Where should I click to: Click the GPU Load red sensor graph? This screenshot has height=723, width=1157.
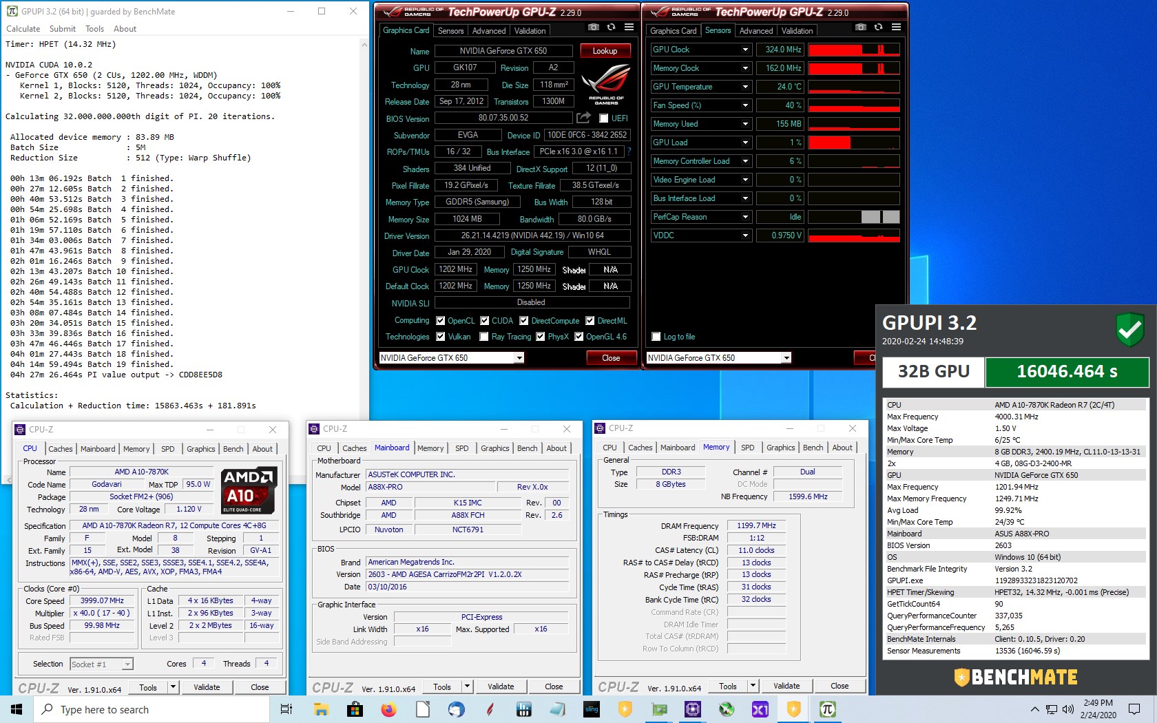click(x=853, y=143)
